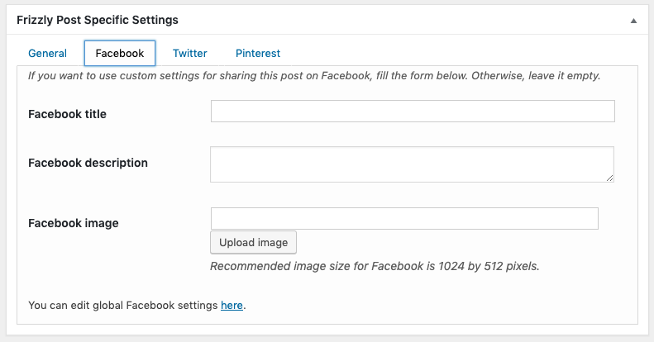Click the 'Facebook image' label
The image size is (654, 342).
(74, 223)
